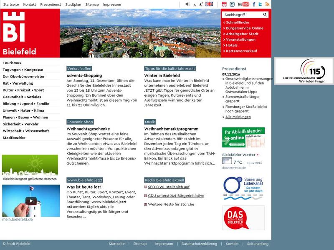This screenshot has height=250, width=334.
Task: Open SPD-OWL stellt sich auf radio link
Action: 169,187
